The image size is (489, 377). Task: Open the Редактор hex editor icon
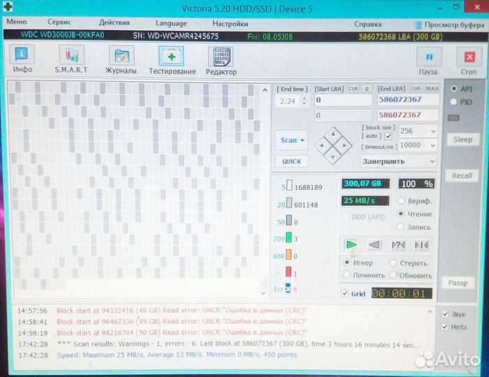(220, 56)
